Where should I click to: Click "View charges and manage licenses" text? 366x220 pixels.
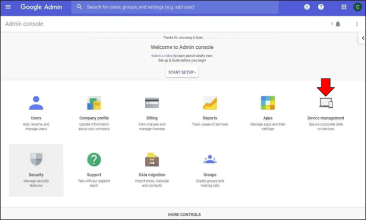coord(152,127)
